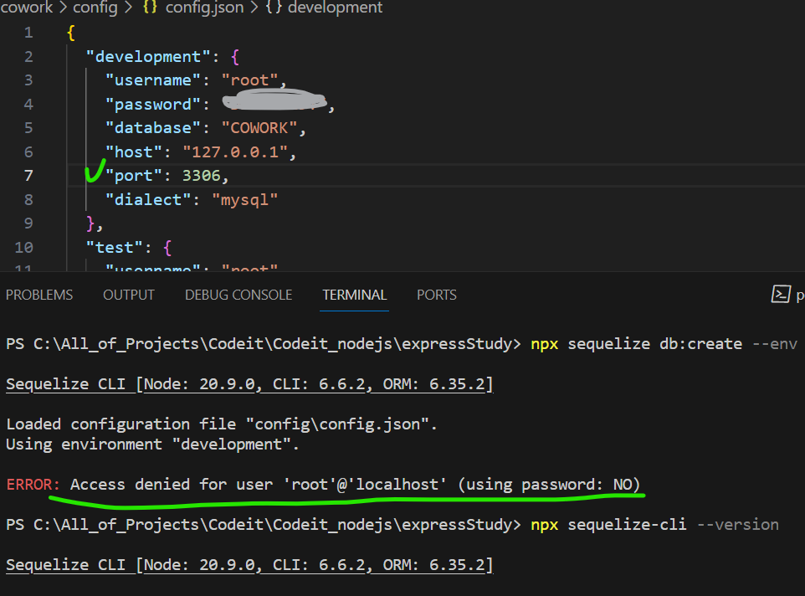Click line number 7 in the gutter
The height and width of the screenshot is (596, 805).
click(x=28, y=176)
